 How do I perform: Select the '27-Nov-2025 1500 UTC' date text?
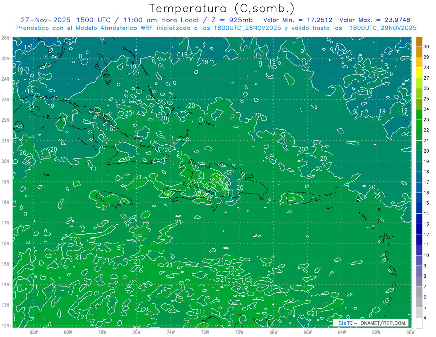(65, 20)
